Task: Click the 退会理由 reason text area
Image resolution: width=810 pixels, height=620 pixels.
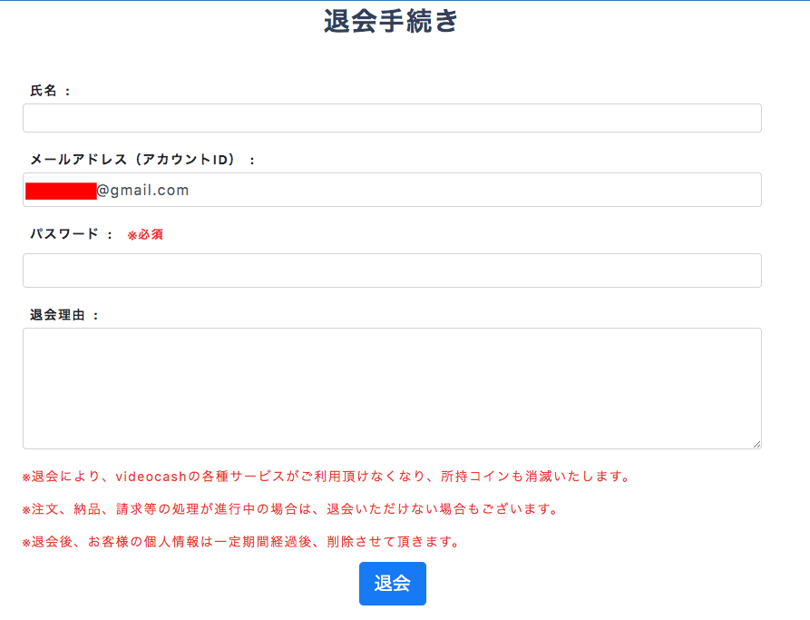Action: tap(392, 389)
